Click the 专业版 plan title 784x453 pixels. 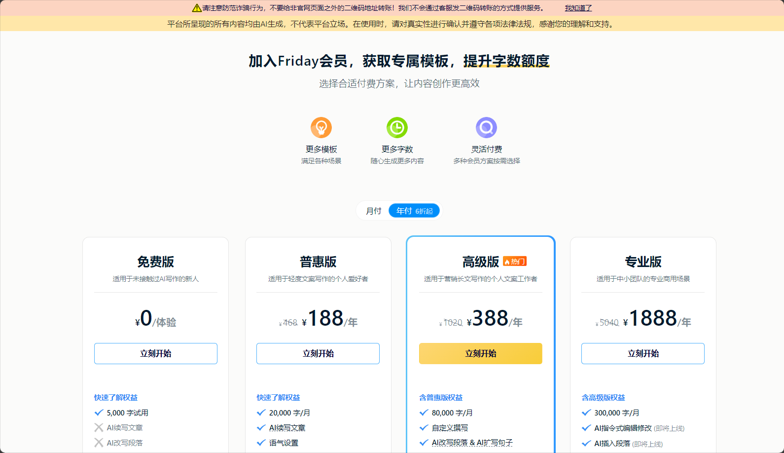(643, 262)
